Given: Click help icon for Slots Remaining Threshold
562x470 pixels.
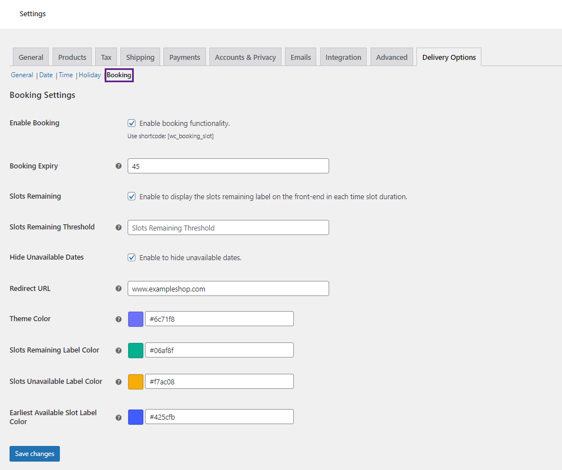Looking at the screenshot, I should point(119,228).
